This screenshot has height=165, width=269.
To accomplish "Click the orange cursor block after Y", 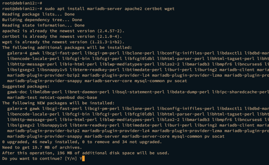I will pyautogui.click(x=83, y=159).
